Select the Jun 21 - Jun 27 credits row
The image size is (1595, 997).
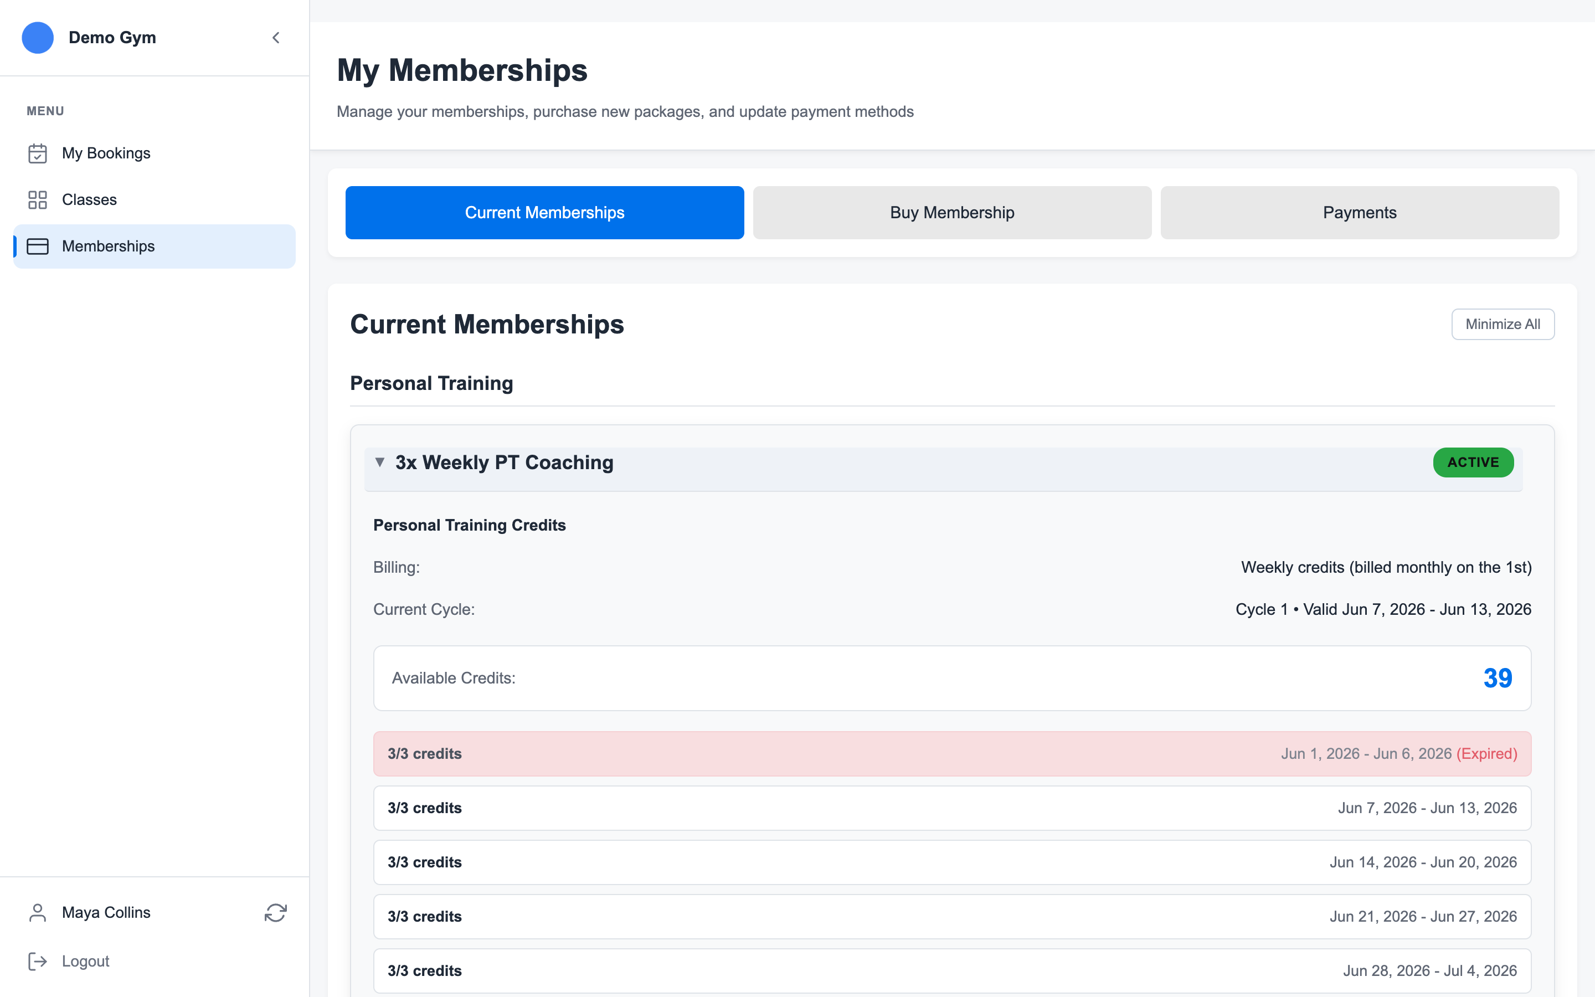pos(951,917)
